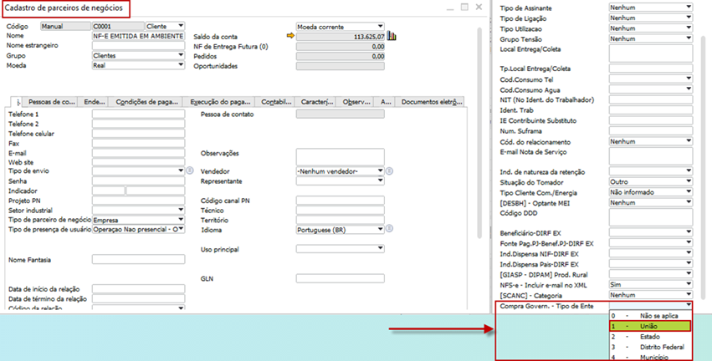Expand the Compra Govern. Tipo de Ente dropdown
The image size is (712, 361).
[689, 306]
